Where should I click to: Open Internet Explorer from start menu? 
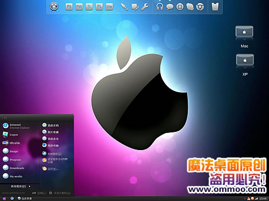(16, 126)
